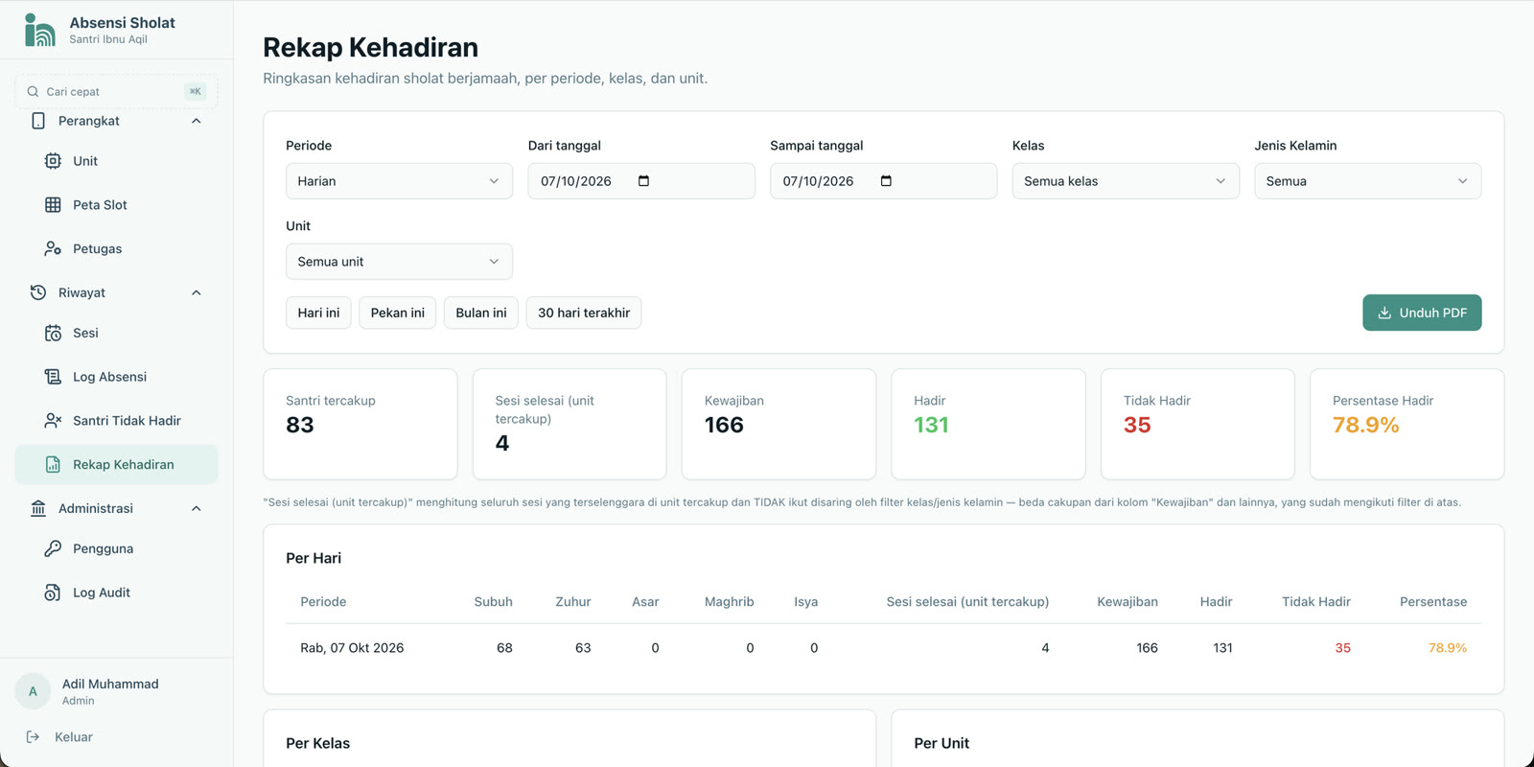Viewport: 1534px width, 767px height.
Task: Open the Jenis Kelamin dropdown showing Semua
Action: 1368,181
